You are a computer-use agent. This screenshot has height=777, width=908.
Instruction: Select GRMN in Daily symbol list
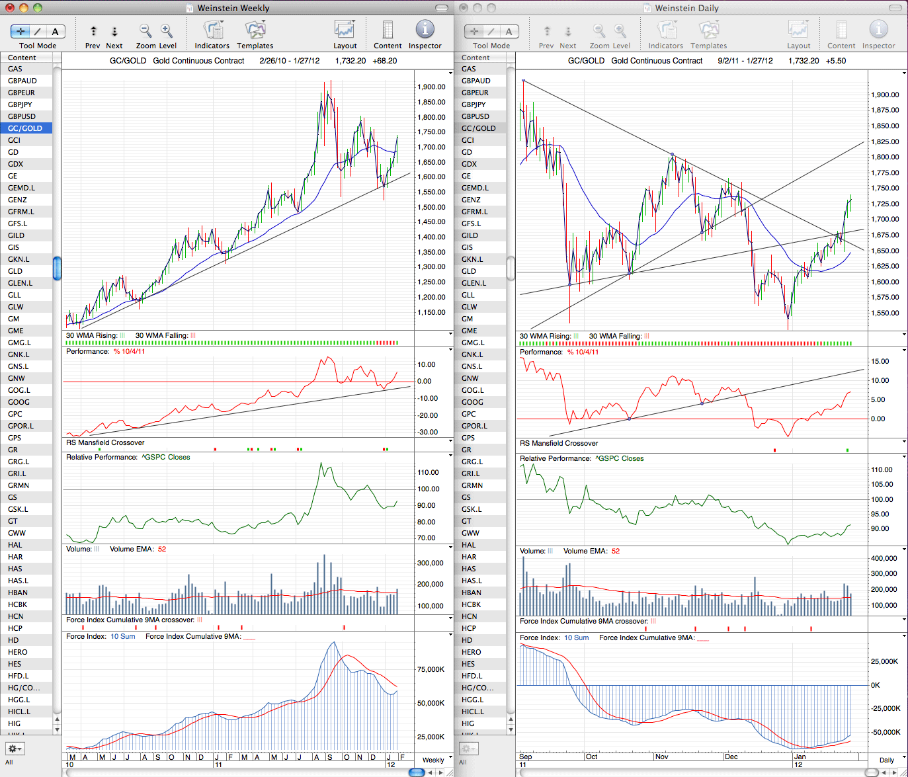coord(480,485)
